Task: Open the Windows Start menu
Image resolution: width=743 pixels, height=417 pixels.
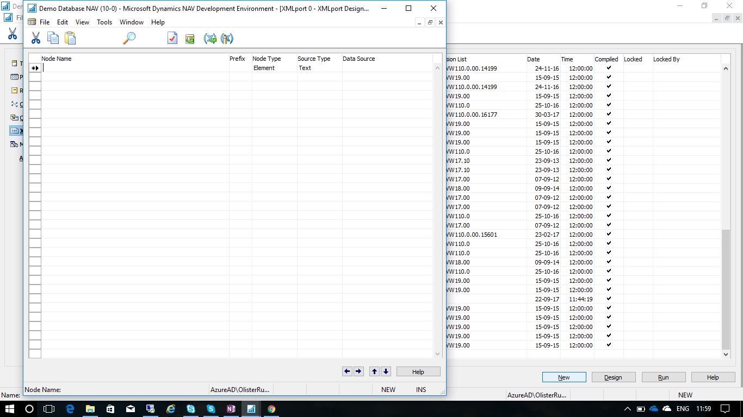Action: point(10,409)
